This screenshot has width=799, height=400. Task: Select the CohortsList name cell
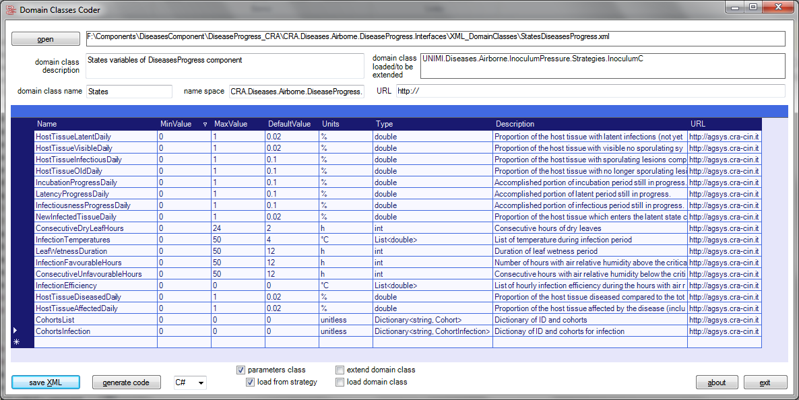pos(96,320)
